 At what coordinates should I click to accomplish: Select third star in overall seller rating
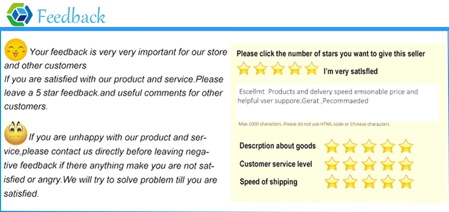tap(278, 68)
